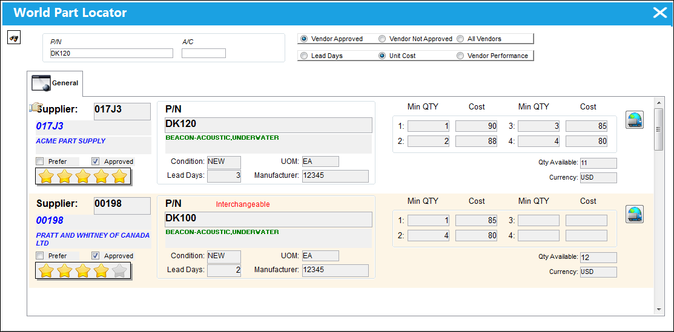This screenshot has width=674, height=332.
Task: Toggle Prefer checkbox for supplier 00198
Action: coord(40,256)
